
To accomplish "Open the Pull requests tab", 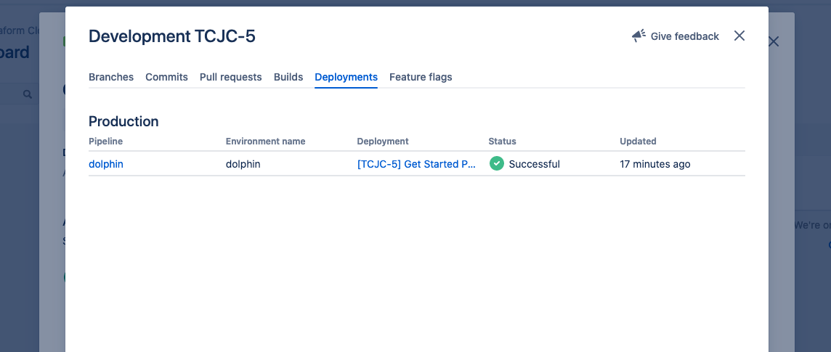I will click(x=230, y=77).
